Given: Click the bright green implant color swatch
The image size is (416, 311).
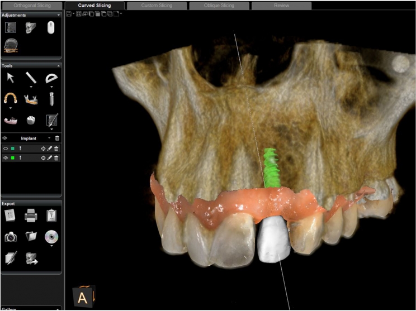Looking at the screenshot, I should click(12, 158).
